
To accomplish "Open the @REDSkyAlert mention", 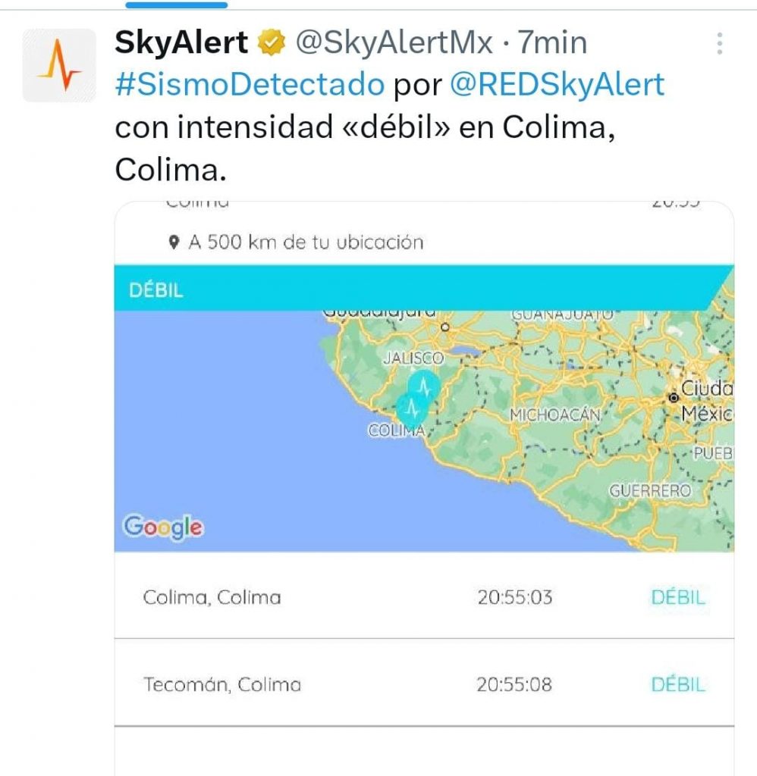I will pyautogui.click(x=557, y=85).
